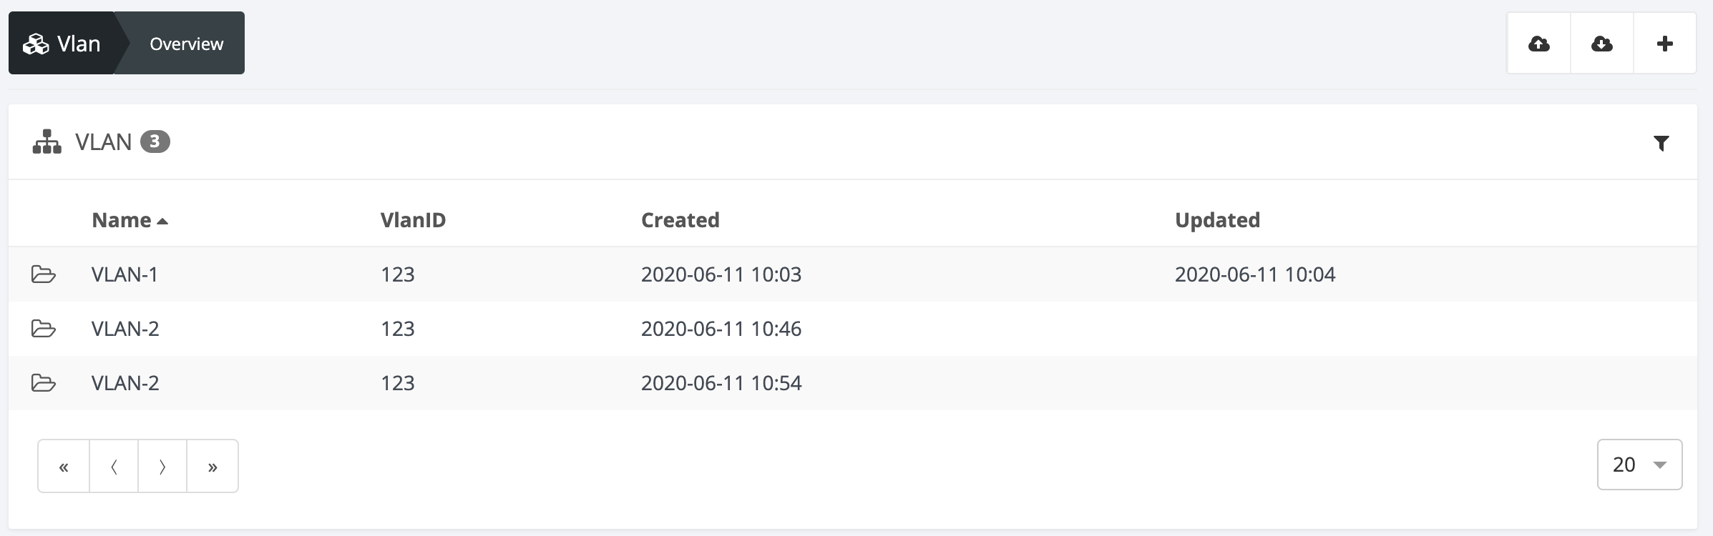The height and width of the screenshot is (536, 1713).
Task: Expand the dropdown arrow beside the value 20
Action: (1659, 465)
